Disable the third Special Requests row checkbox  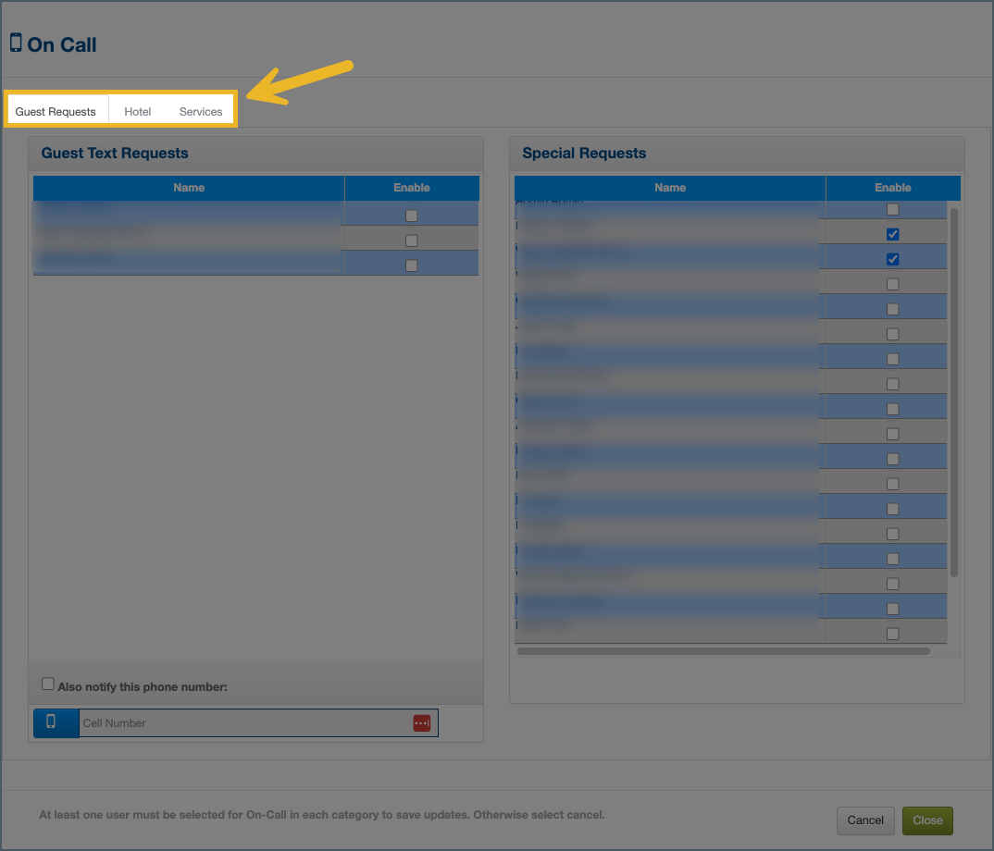pyautogui.click(x=893, y=259)
